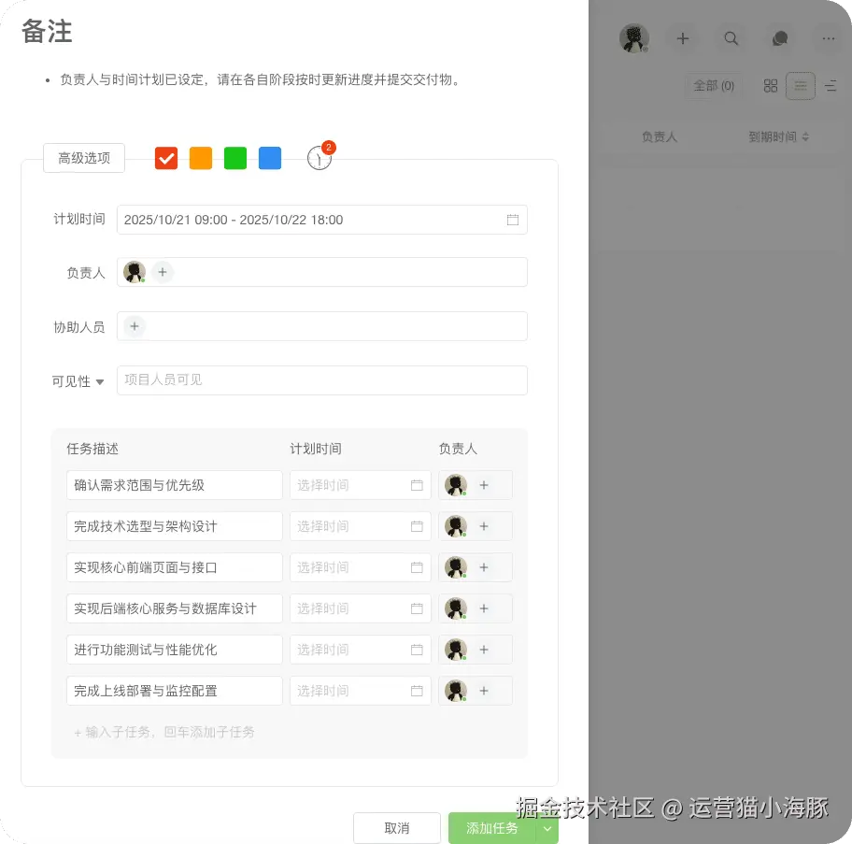Open the chat bubble icon in header

[x=780, y=38]
